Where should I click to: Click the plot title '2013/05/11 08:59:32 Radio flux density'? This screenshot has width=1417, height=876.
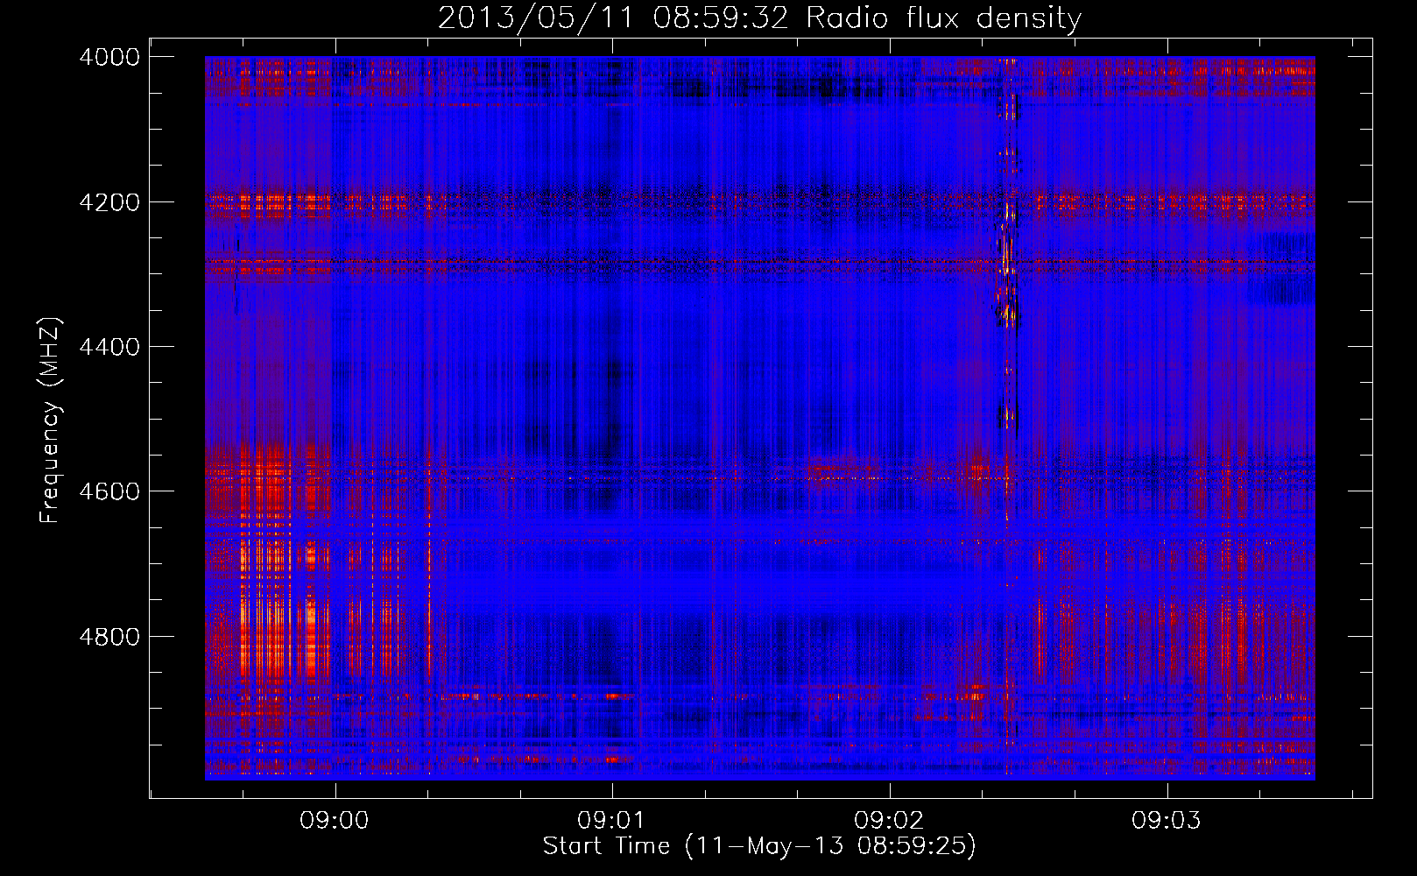[759, 18]
